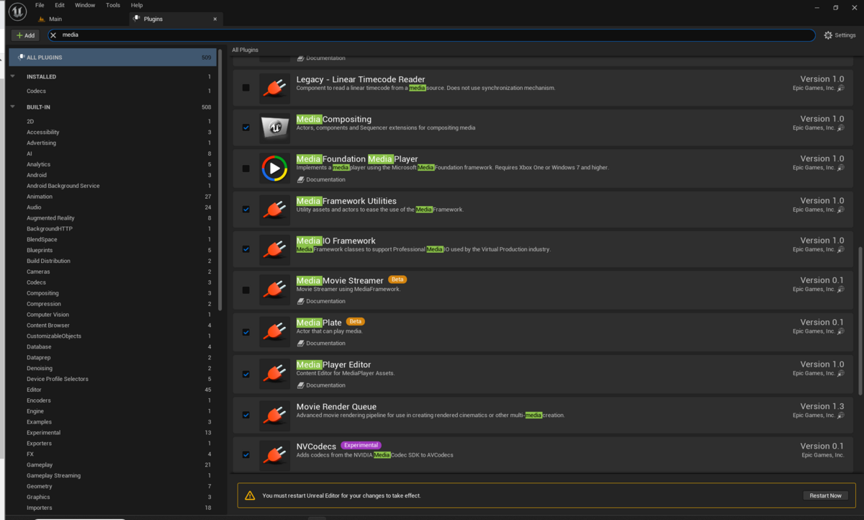Click Media Movie Streamer plug icon
864x520 pixels.
tap(274, 289)
